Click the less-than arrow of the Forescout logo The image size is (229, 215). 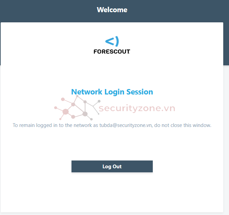(110, 41)
